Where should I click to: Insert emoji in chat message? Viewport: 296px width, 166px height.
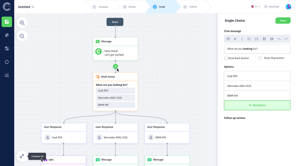coord(228,39)
